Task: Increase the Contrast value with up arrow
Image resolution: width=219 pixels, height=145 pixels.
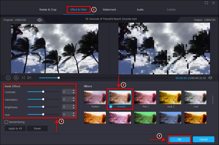Action: click(x=73, y=90)
